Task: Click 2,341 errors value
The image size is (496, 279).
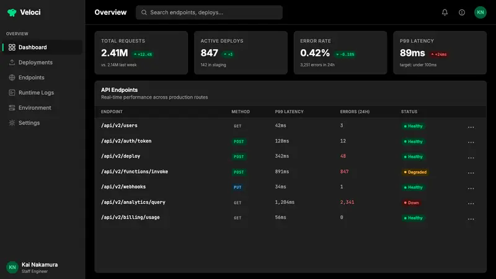Action: (347, 202)
